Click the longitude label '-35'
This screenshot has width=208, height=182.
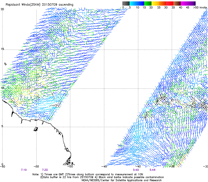tap(172, 166)
